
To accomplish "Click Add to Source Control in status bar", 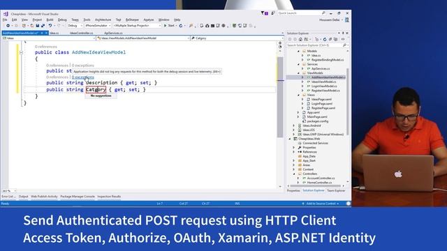I will tap(321, 204).
